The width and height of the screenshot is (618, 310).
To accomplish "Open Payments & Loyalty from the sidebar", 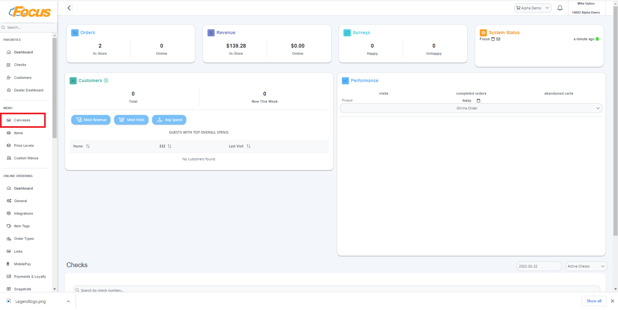I will click(x=30, y=277).
